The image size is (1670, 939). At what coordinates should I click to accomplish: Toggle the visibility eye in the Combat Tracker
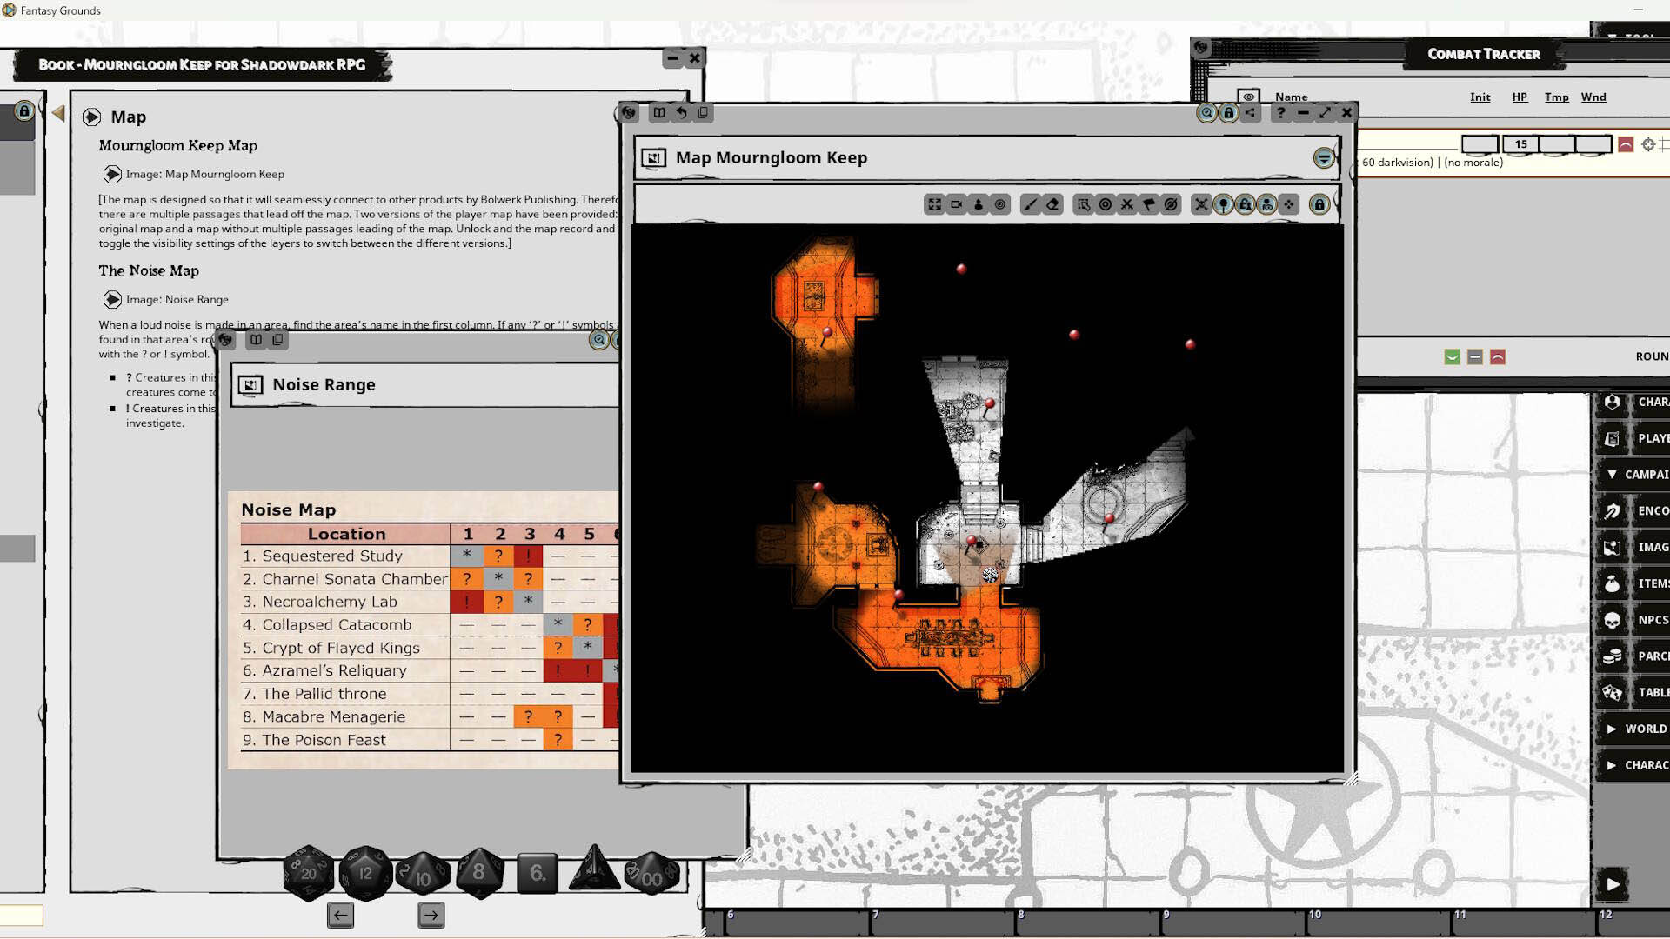tap(1250, 97)
